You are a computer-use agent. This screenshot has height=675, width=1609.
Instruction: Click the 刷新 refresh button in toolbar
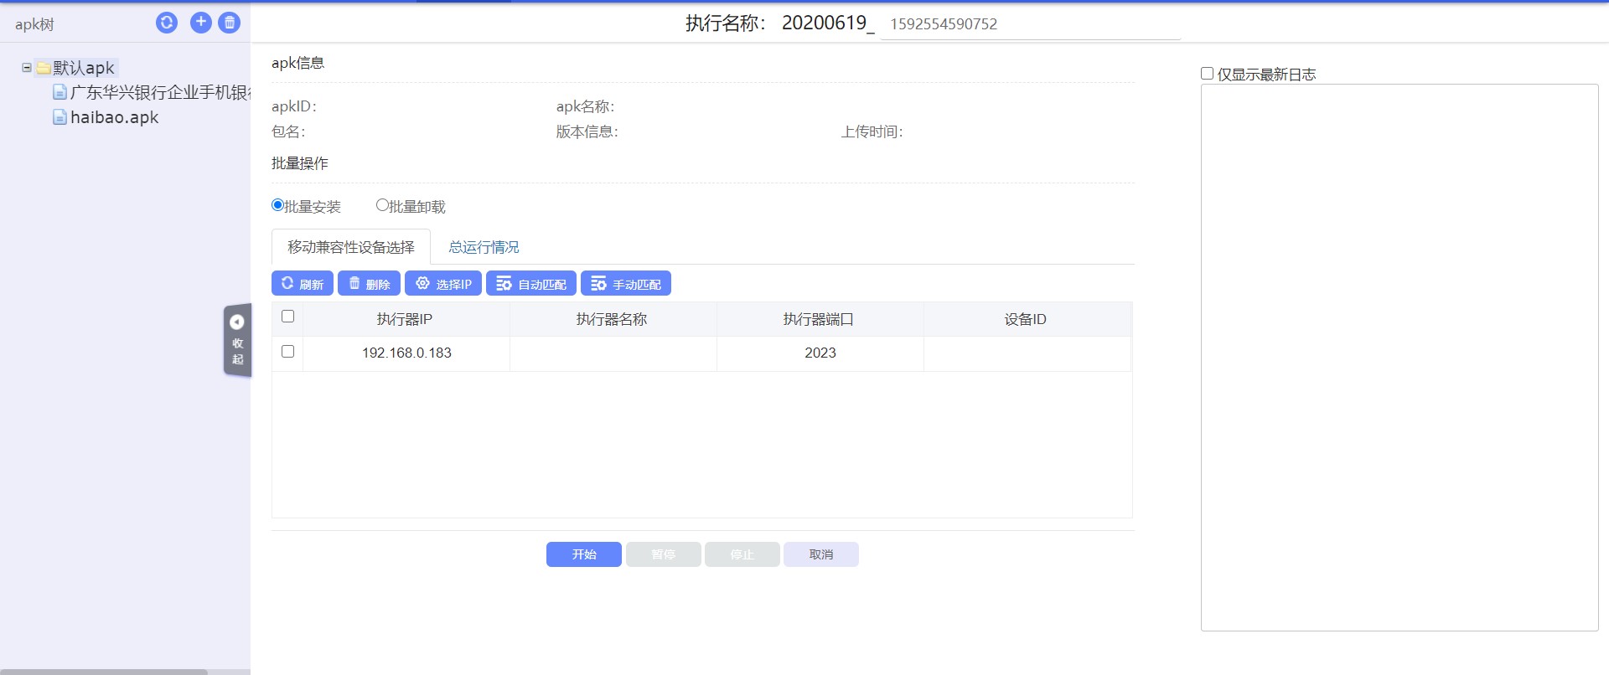303,284
